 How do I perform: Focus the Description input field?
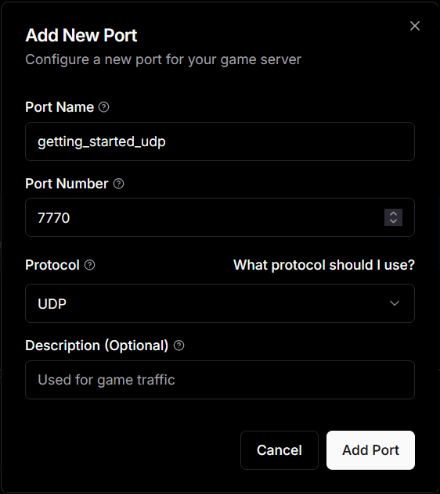pyautogui.click(x=220, y=380)
